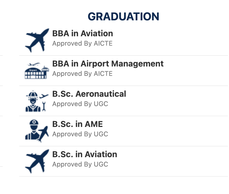Open the B.Sc. in AME course

click(77, 124)
